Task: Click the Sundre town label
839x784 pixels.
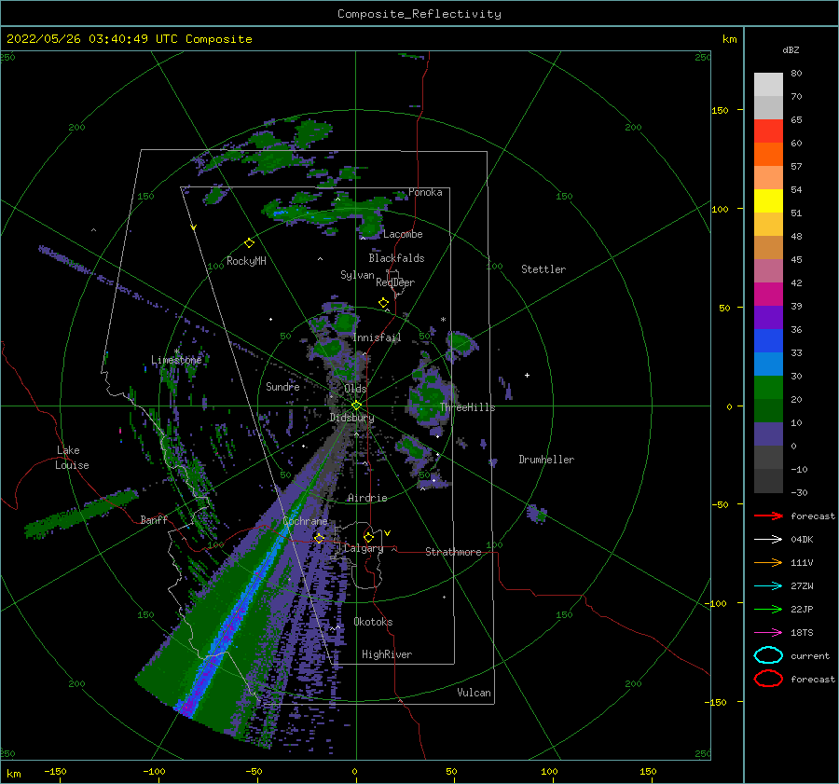Action: click(x=282, y=386)
